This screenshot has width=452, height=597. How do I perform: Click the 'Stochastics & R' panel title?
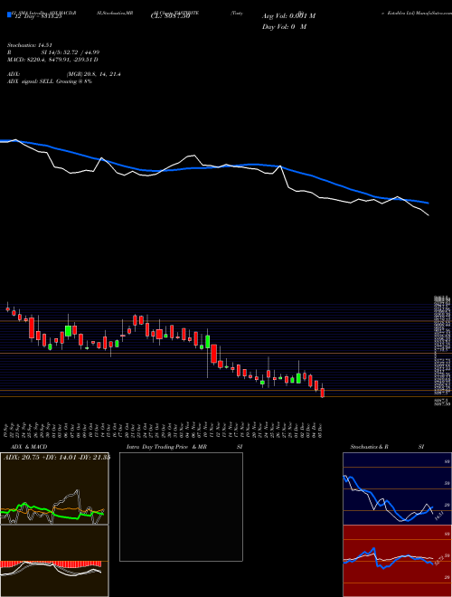(x=370, y=447)
